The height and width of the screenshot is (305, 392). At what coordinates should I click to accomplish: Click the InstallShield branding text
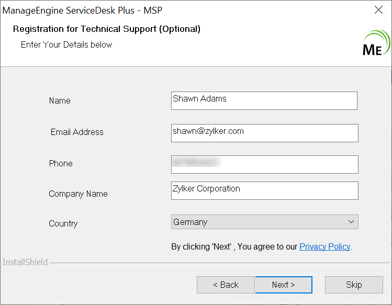coord(25,262)
